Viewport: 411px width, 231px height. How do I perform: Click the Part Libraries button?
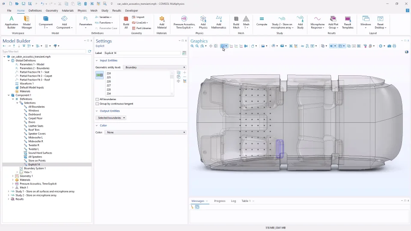pyautogui.click(x=142, y=28)
